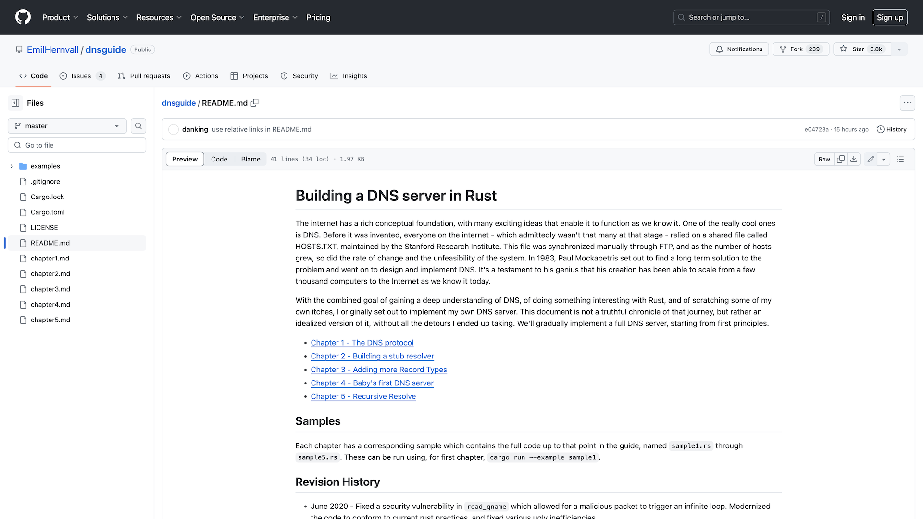This screenshot has width=923, height=519.
Task: Open the GitHub homepage logo
Action: [23, 17]
